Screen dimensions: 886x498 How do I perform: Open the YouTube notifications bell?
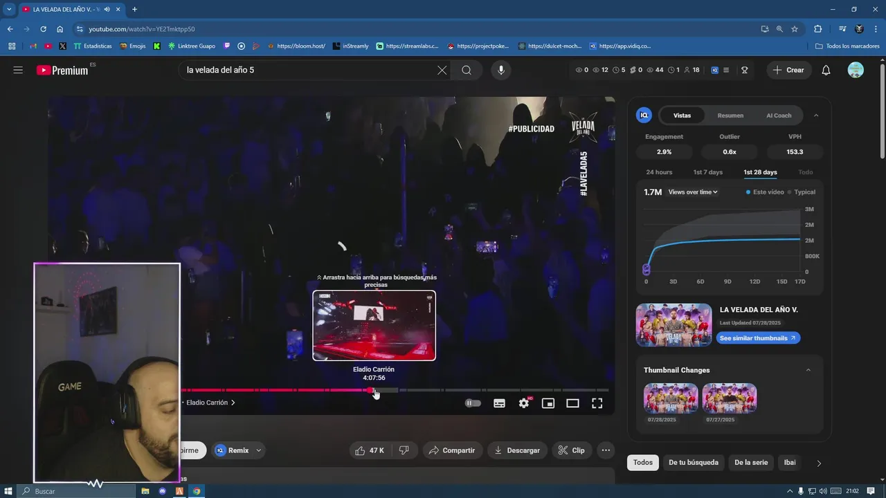tap(826, 70)
